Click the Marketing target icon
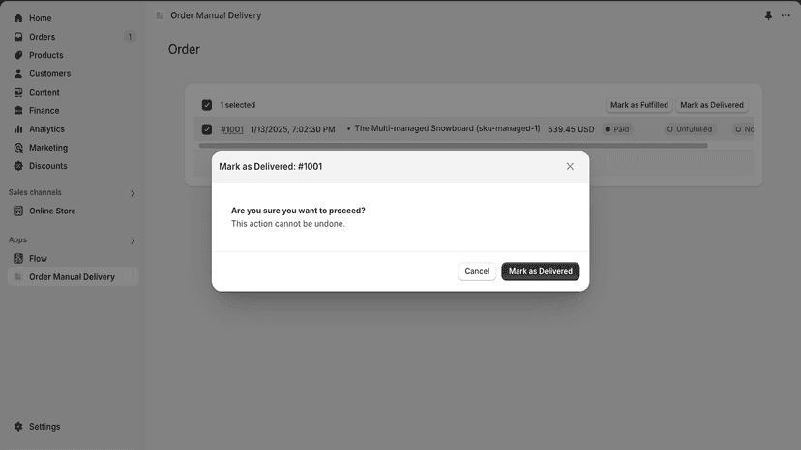801x450 pixels. point(18,148)
